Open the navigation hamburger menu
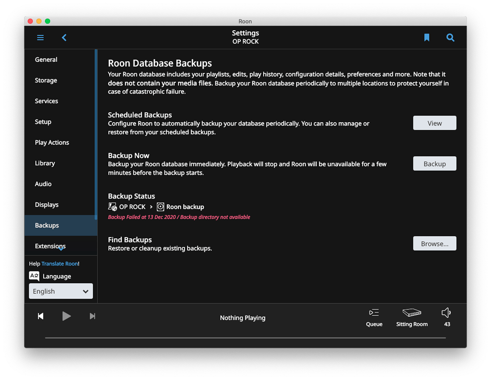The height and width of the screenshot is (380, 491). 40,37
